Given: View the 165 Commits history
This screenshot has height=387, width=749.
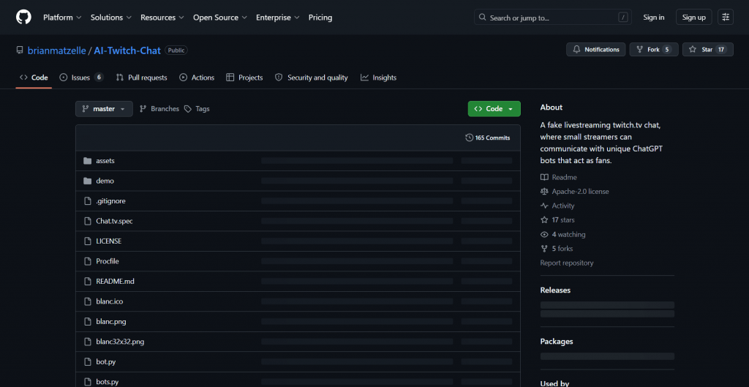Looking at the screenshot, I should click(488, 138).
